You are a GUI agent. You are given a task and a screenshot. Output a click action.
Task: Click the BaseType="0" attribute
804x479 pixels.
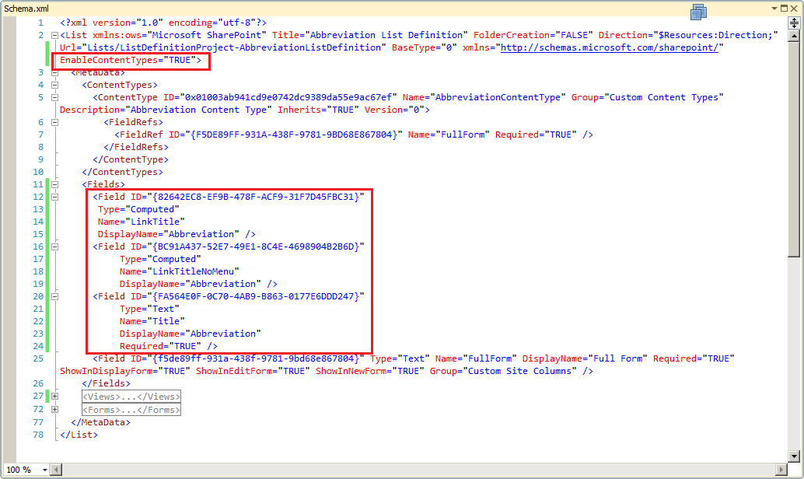click(424, 47)
